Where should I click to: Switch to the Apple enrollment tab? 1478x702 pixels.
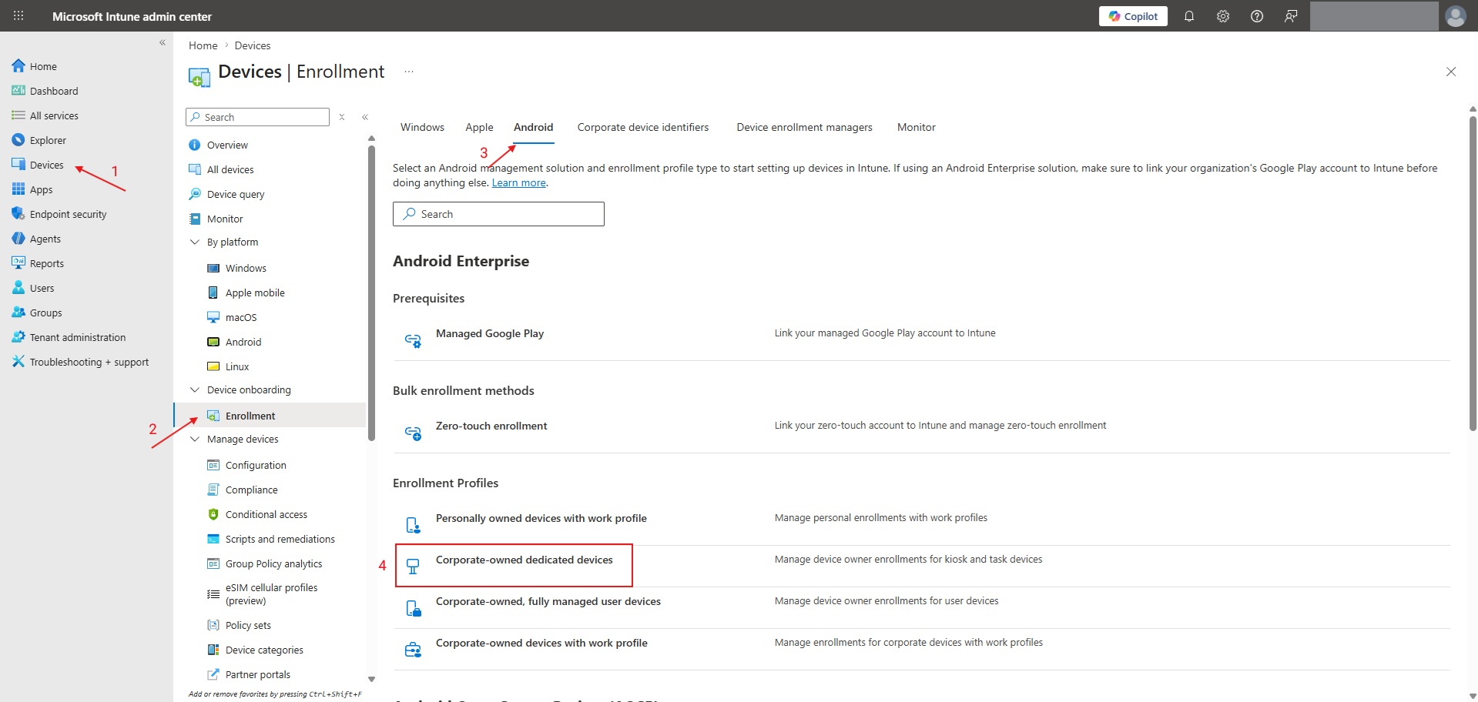pyautogui.click(x=479, y=127)
